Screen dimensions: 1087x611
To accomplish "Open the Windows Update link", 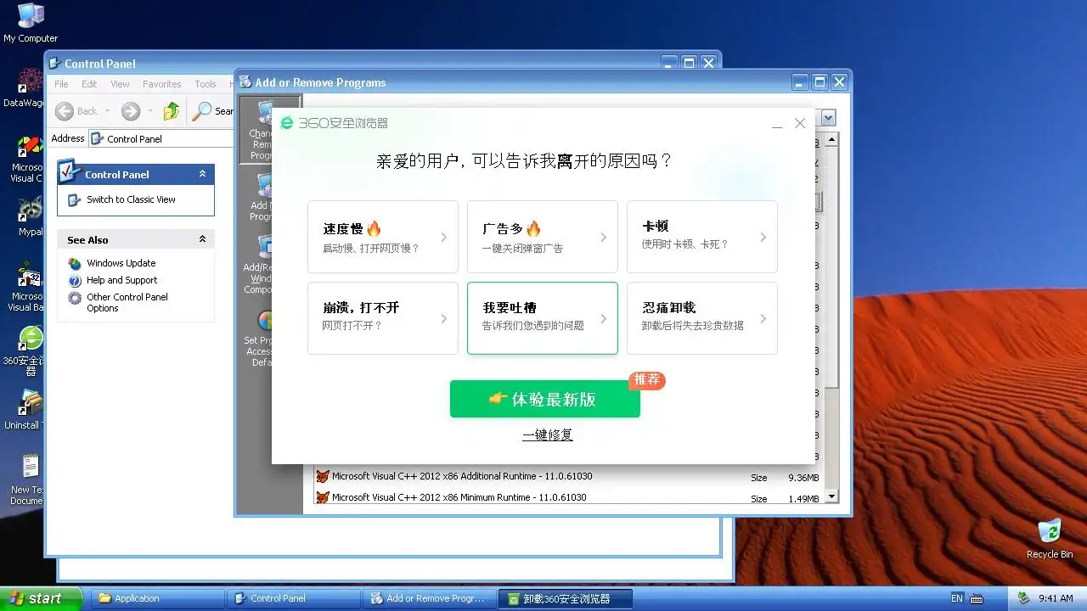I will 121,263.
